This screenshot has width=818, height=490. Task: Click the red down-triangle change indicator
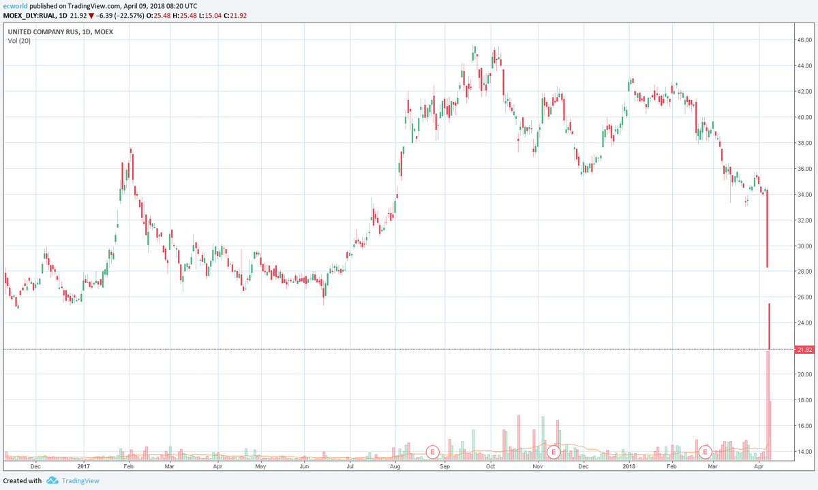[92, 15]
